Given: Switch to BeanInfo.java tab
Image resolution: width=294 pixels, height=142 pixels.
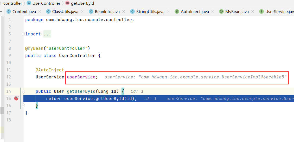Looking at the screenshot, I should click(x=107, y=12).
